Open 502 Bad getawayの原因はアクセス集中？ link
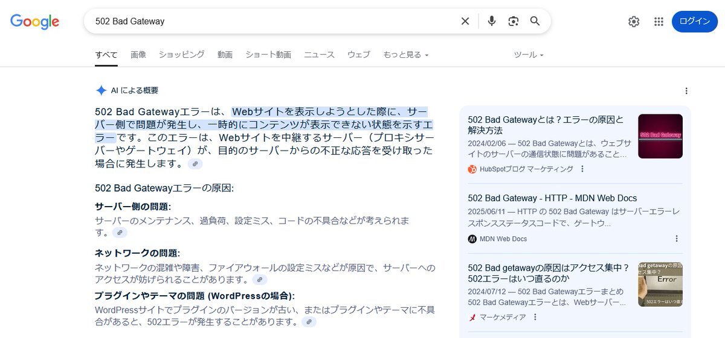The height and width of the screenshot is (338, 725). coord(549,273)
